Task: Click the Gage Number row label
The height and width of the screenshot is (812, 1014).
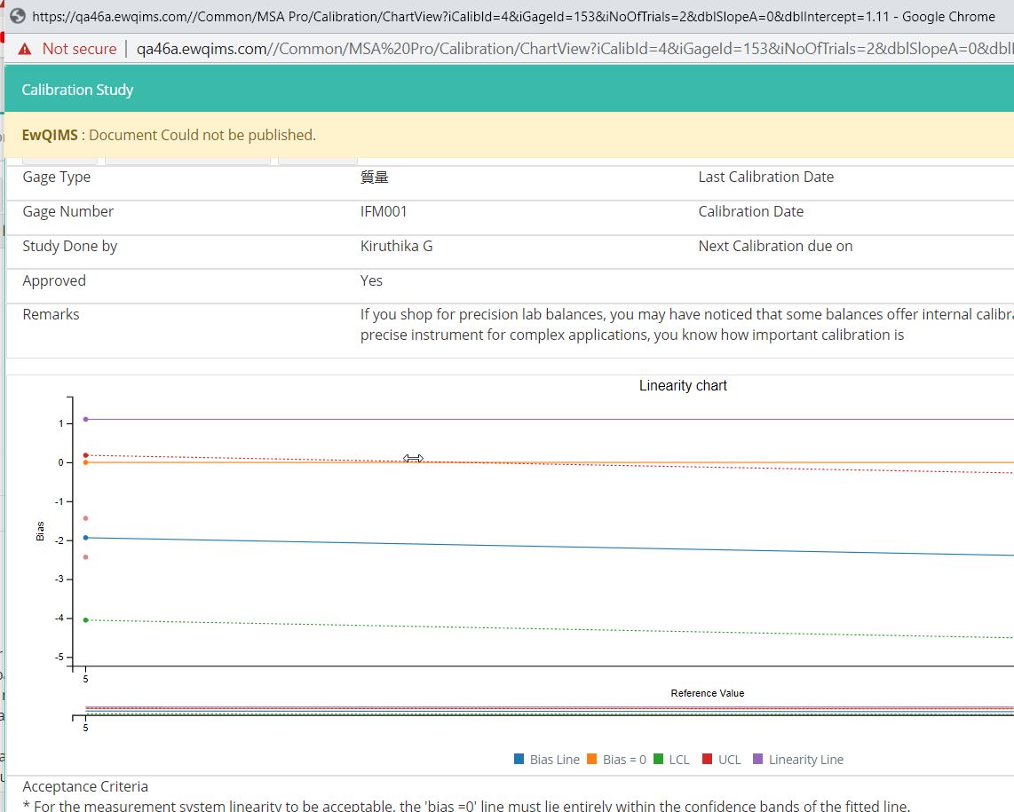Action: [x=67, y=211]
